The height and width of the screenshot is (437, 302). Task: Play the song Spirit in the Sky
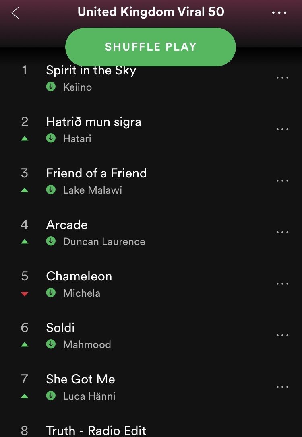point(91,71)
